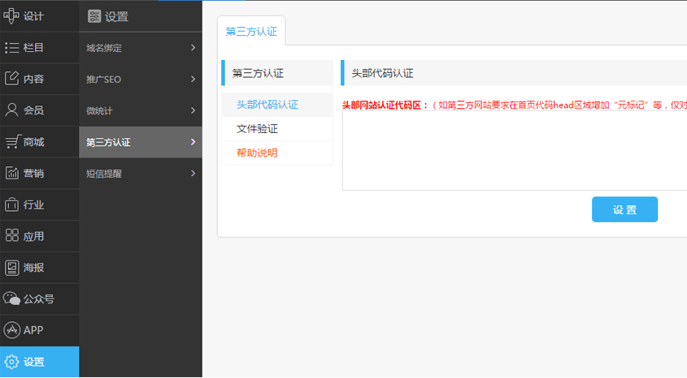Open the 文件验证 option
The height and width of the screenshot is (378, 687).
coord(257,129)
